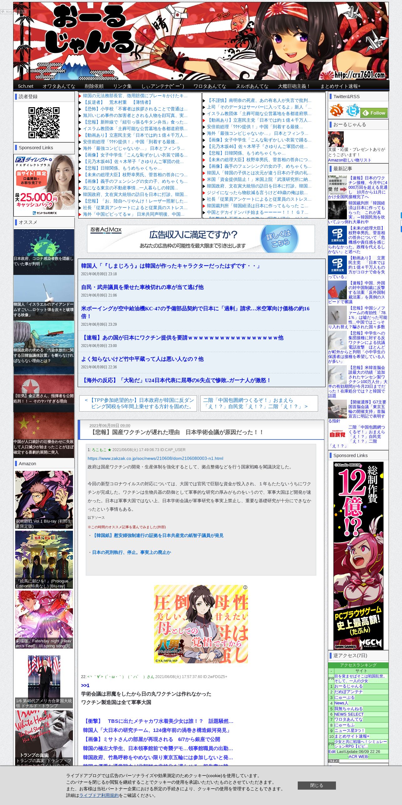Open the まとめサイト速報+ menu item
This screenshot has width=402, height=805.
click(340, 86)
